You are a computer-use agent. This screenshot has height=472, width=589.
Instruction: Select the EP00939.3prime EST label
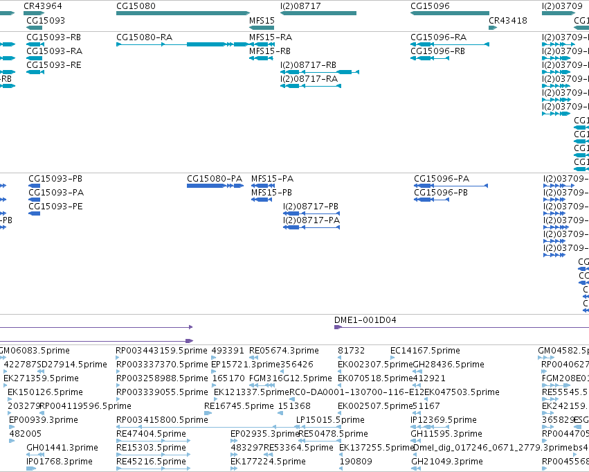(x=44, y=420)
